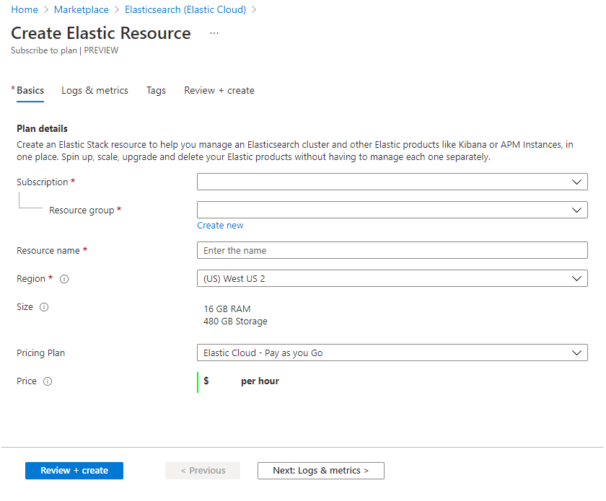This screenshot has width=606, height=501.
Task: Click the Price info icon
Action: (48, 381)
